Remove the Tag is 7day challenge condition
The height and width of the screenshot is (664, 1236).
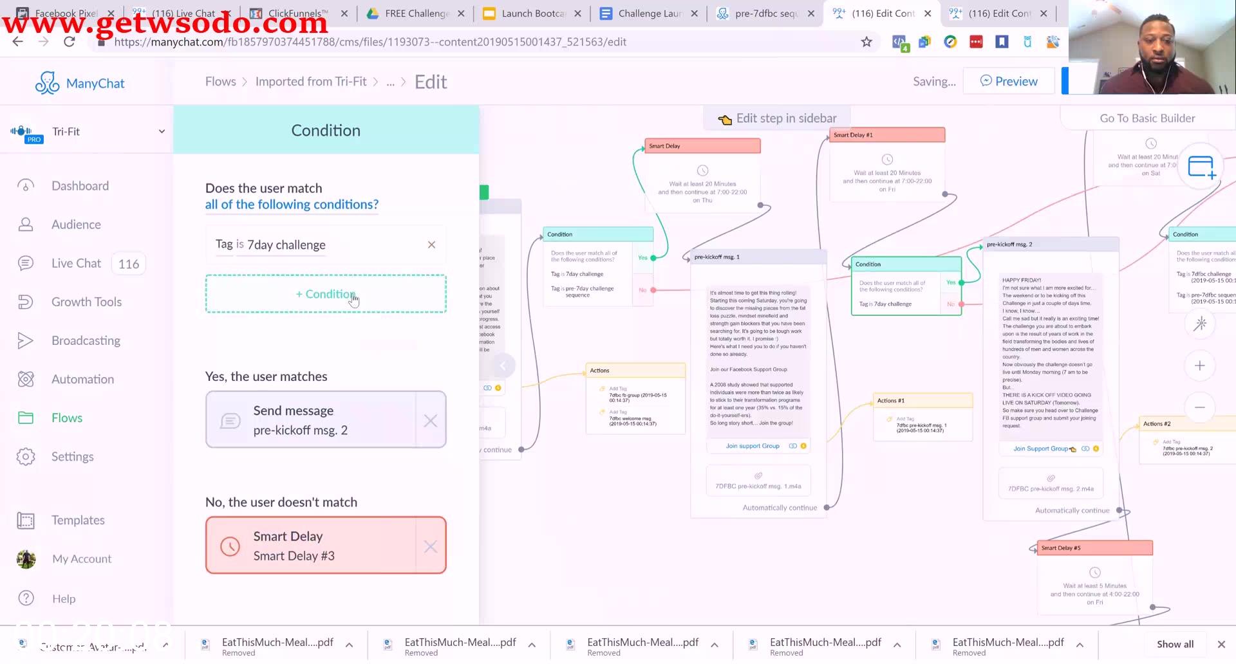click(x=431, y=244)
